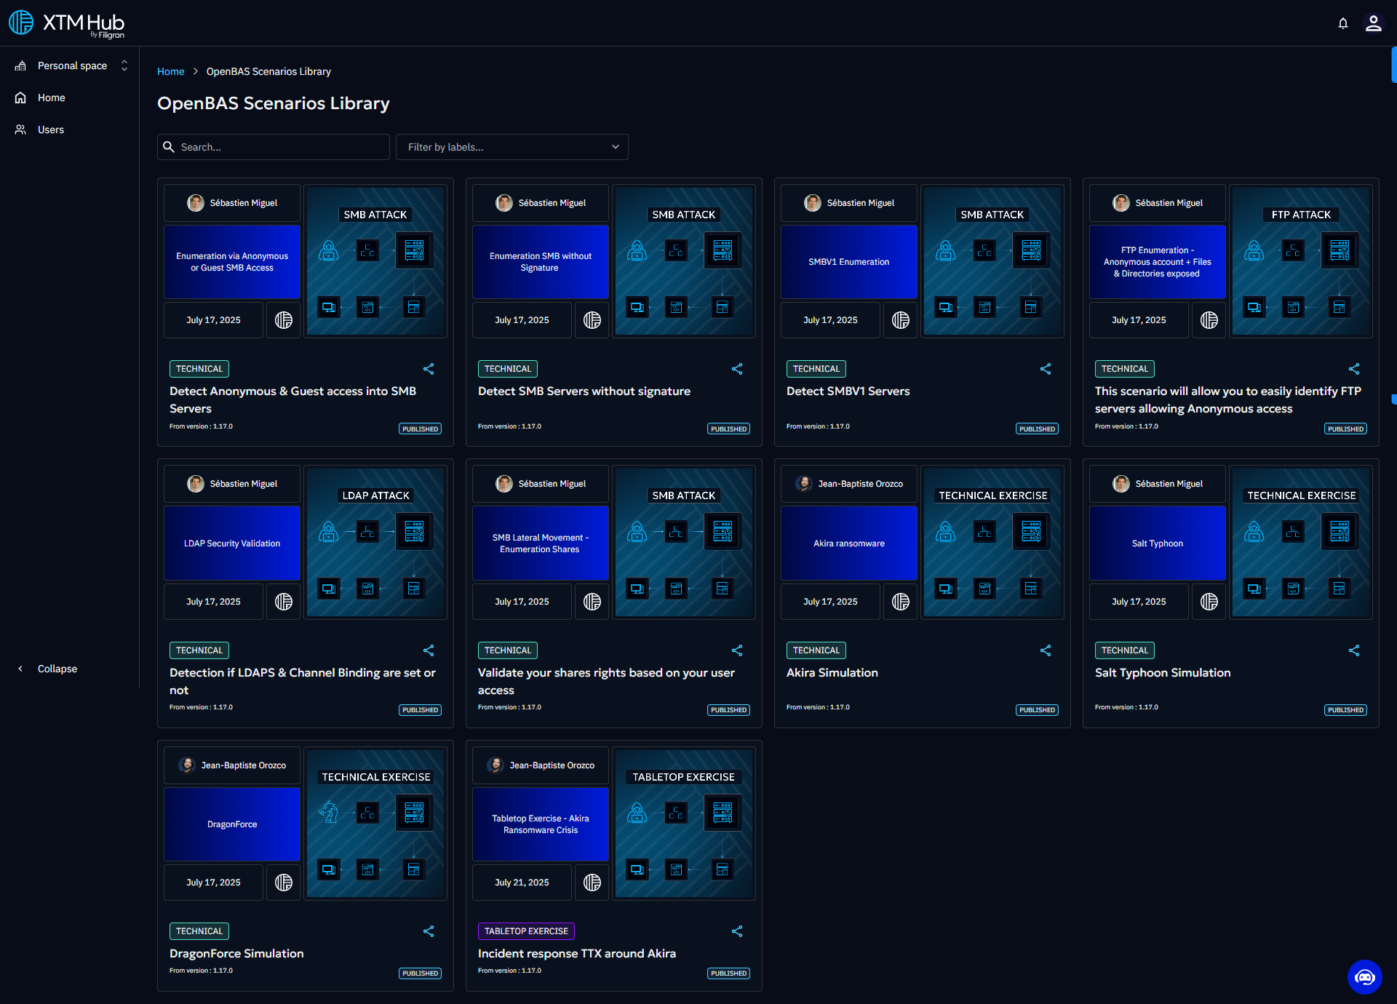Viewport: 1397px width, 1004px height.
Task: Share the LDAPS & Channel Binding scenario
Action: 429,650
